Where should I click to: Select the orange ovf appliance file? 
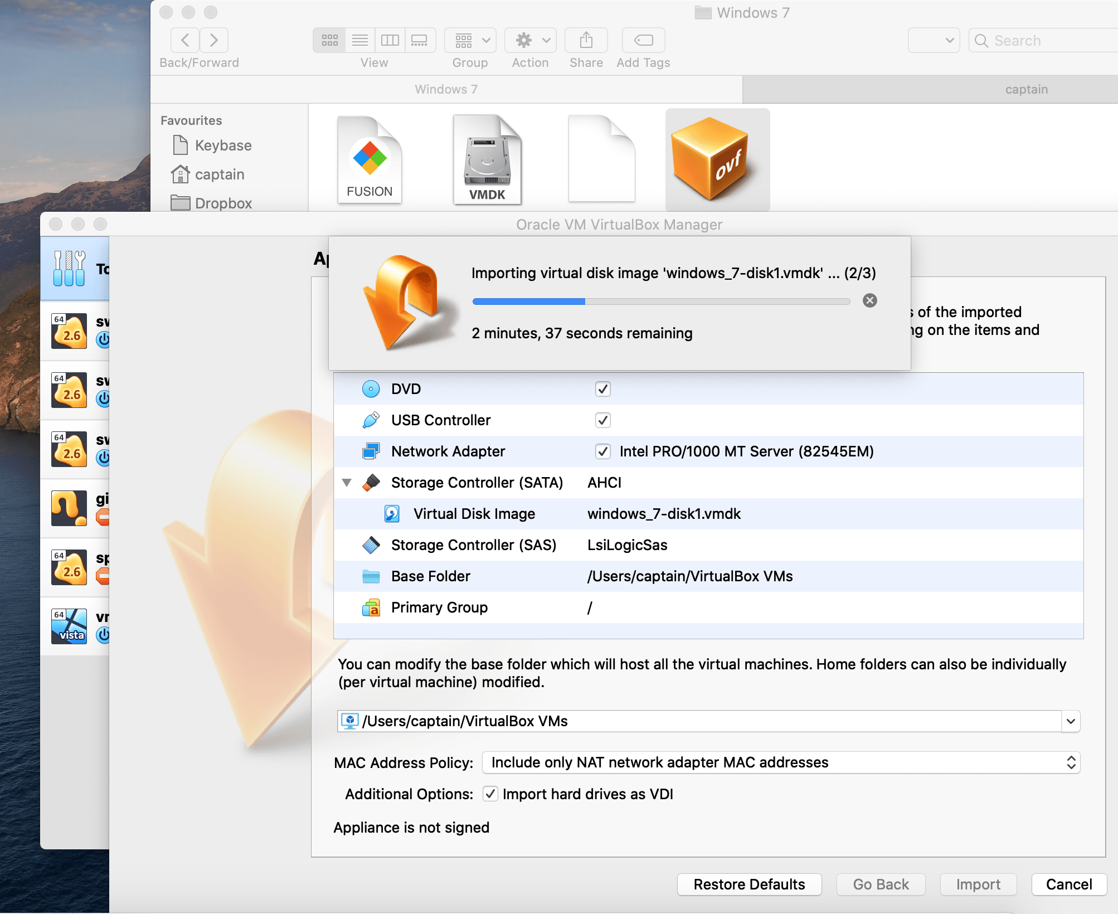coord(717,160)
